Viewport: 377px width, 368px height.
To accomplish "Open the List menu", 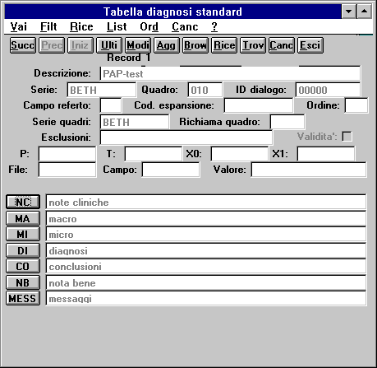I will coord(117,26).
